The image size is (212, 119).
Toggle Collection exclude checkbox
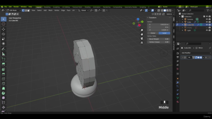tap(204, 17)
